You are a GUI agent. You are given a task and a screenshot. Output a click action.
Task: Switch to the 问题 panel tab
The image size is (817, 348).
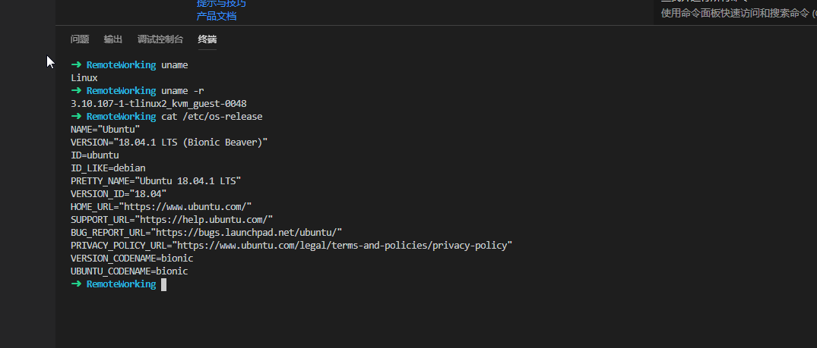click(x=80, y=39)
